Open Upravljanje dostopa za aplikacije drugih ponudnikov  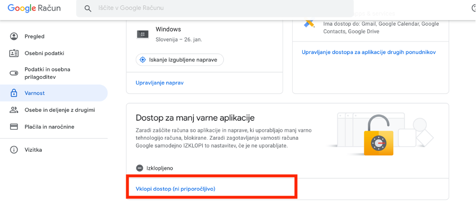tap(369, 52)
